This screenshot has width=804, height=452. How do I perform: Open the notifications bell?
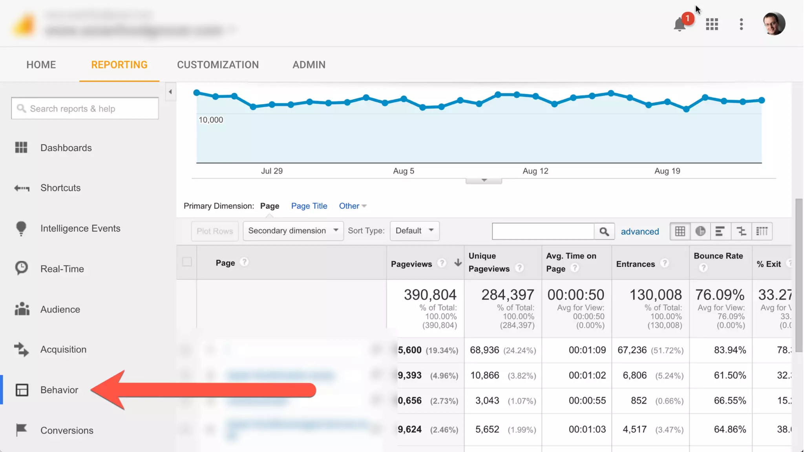(x=680, y=24)
